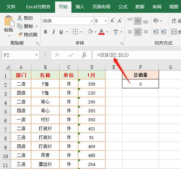Click the 1月 header cell

[x=92, y=75]
